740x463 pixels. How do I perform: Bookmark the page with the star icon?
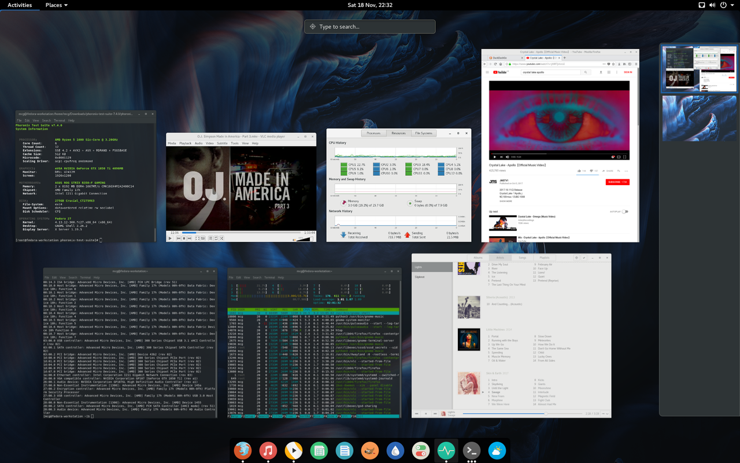(x=613, y=64)
